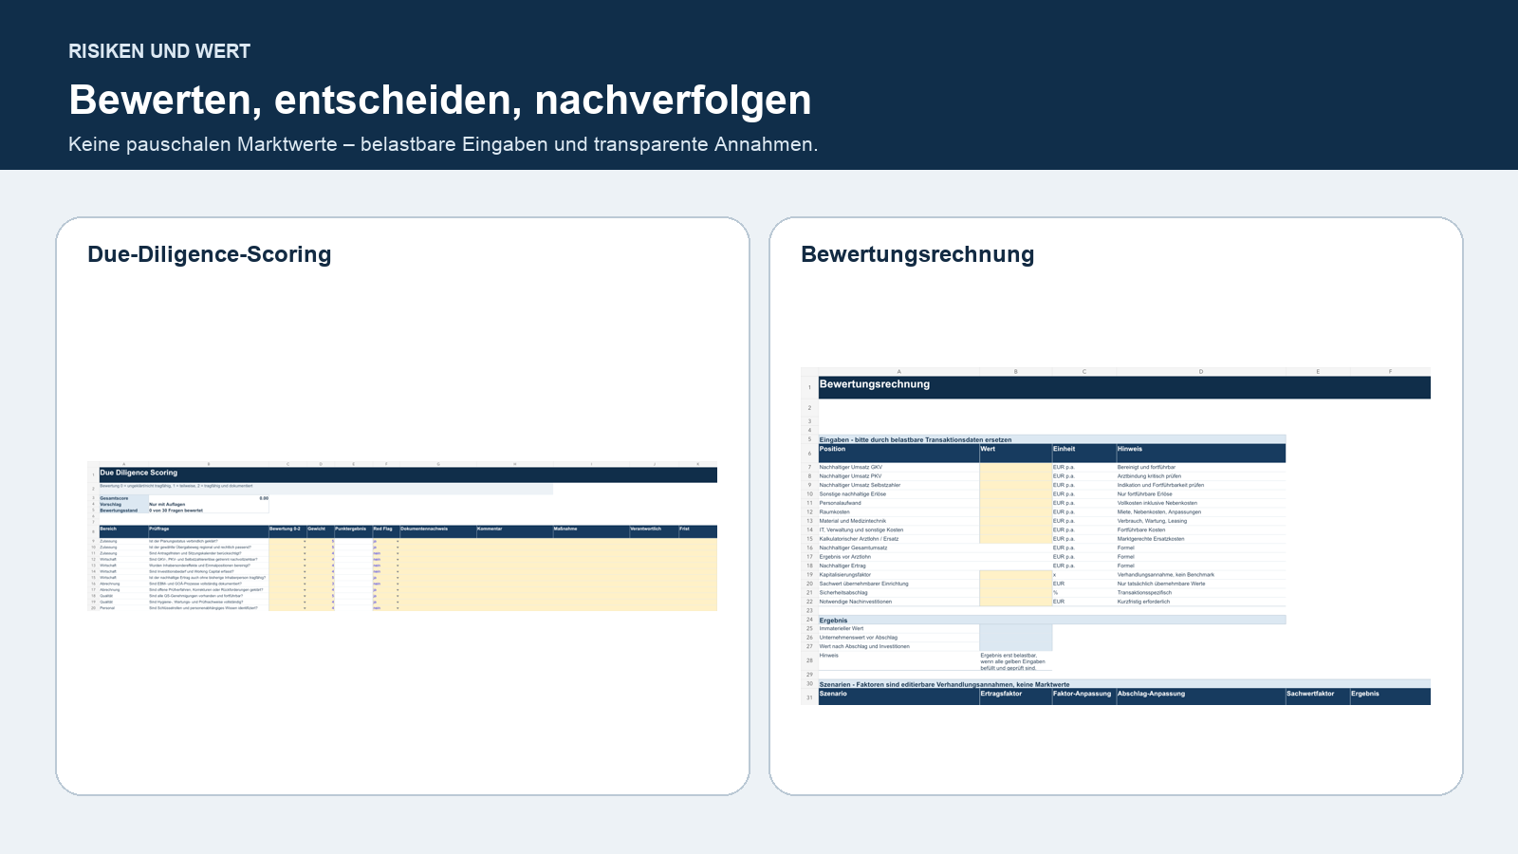Click the 'Einheit' column header
This screenshot has height=854, width=1518.
[x=1083, y=453]
